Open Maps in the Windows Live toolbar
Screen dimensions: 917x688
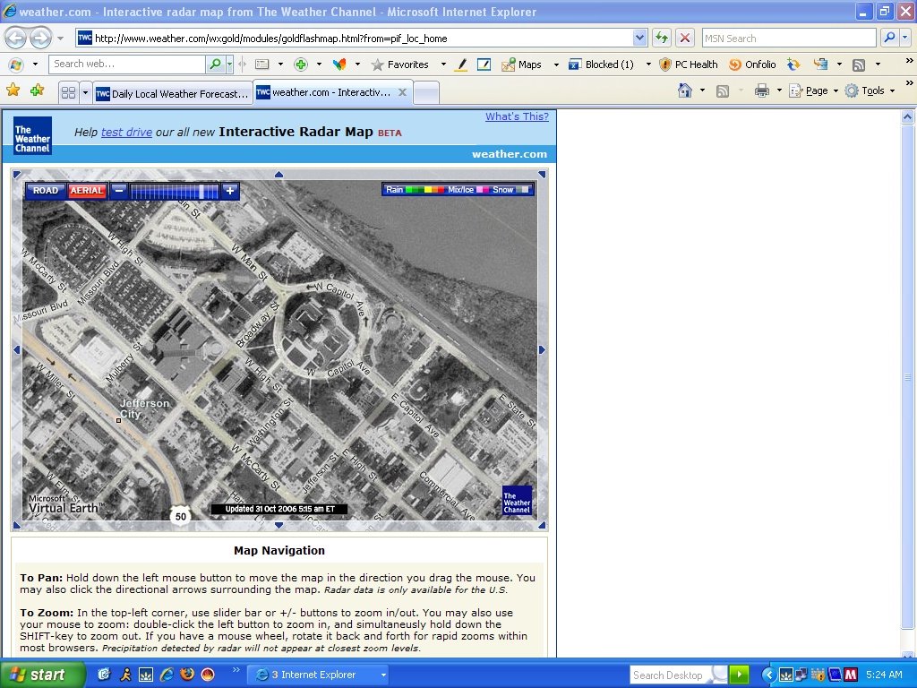pyautogui.click(x=522, y=64)
